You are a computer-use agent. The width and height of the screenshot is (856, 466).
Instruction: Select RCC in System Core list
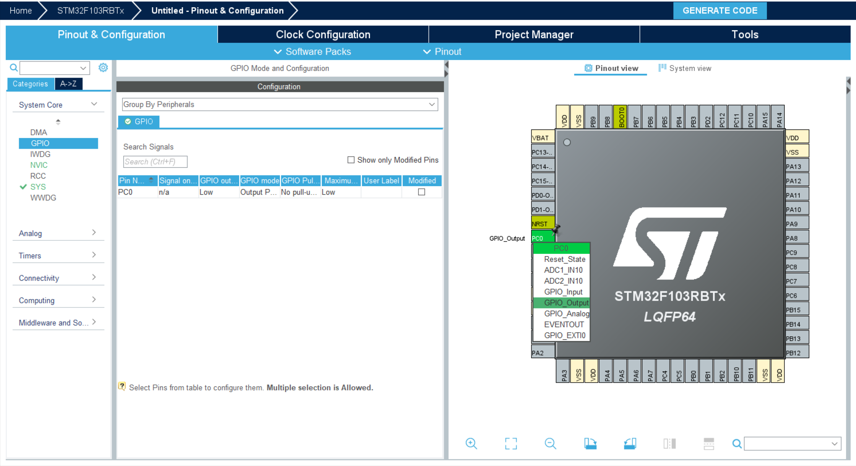pos(38,176)
